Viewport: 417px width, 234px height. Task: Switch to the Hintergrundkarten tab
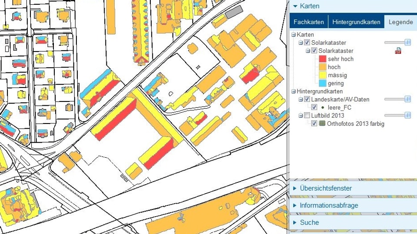(356, 22)
